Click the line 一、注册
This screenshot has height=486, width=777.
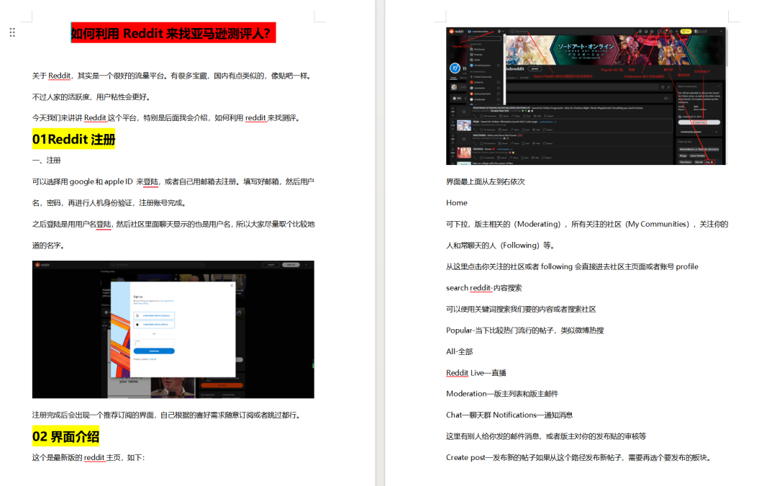47,161
